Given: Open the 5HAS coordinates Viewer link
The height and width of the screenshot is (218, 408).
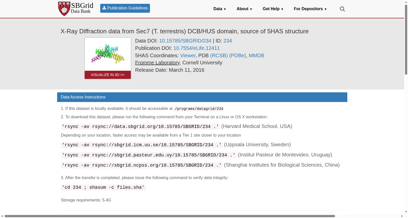Looking at the screenshot, I should click(x=188, y=55).
